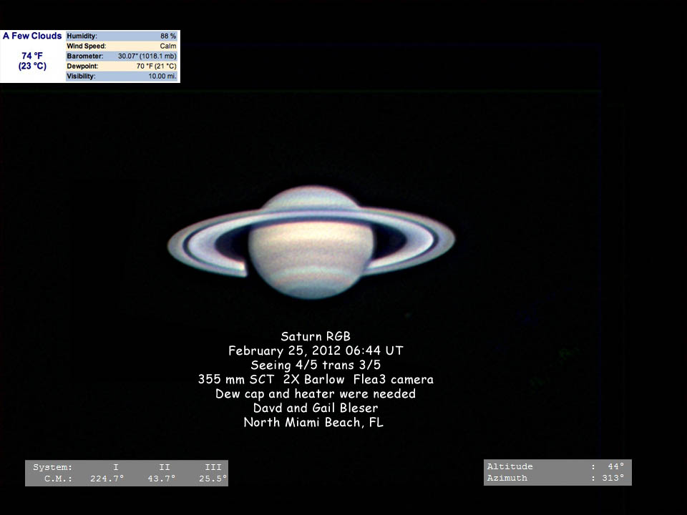
Task: Click the "North Miami Beach, FL" line
Action: [313, 422]
